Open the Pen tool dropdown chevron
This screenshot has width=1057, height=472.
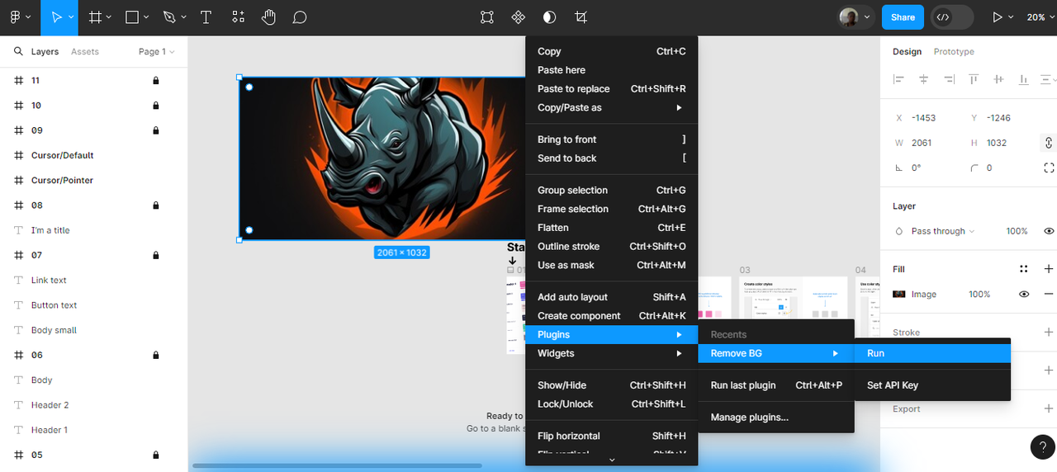pyautogui.click(x=184, y=17)
